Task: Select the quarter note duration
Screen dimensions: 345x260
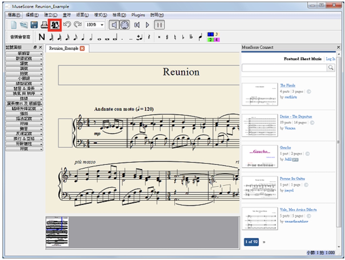Action: coord(83,37)
